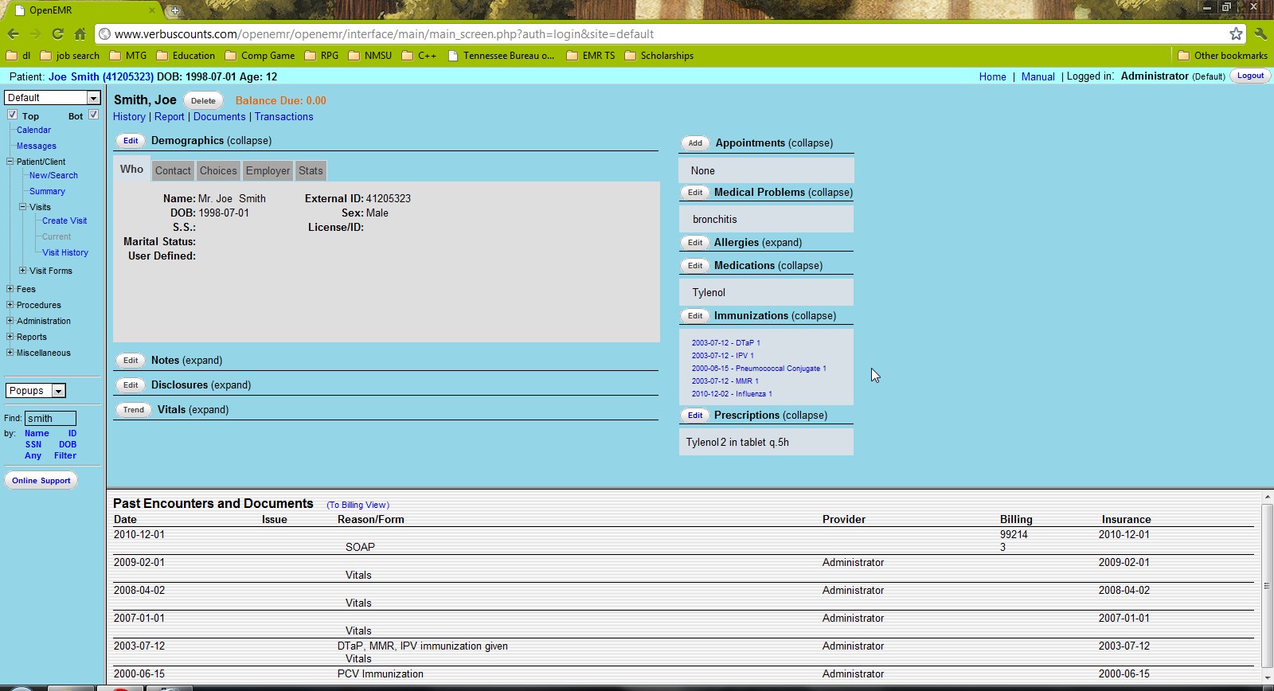Toggle the Bot frame checkbox
Screen dimensions: 1274x691
tap(93, 115)
